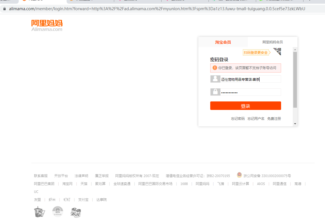Click the address bar site lock icon
Viewport: 325px width, 221px height.
click(x=4, y=9)
